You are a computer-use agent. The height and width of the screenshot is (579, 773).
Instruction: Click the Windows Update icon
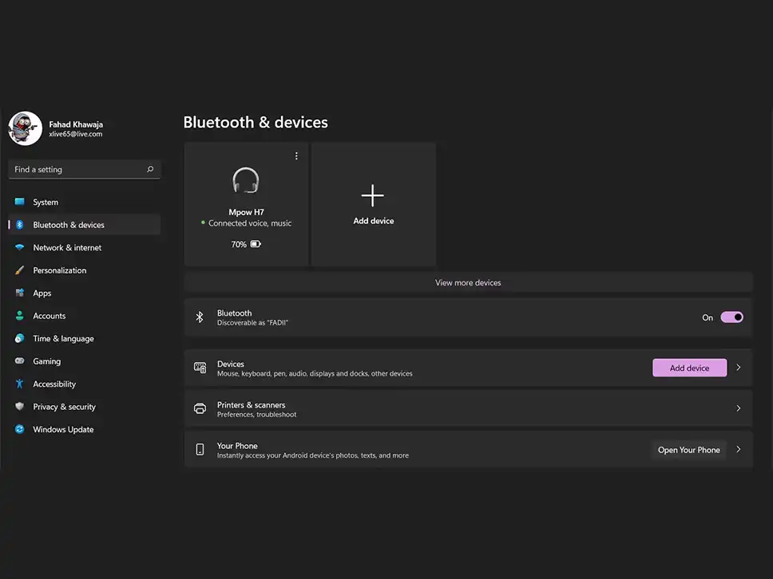[x=19, y=429]
